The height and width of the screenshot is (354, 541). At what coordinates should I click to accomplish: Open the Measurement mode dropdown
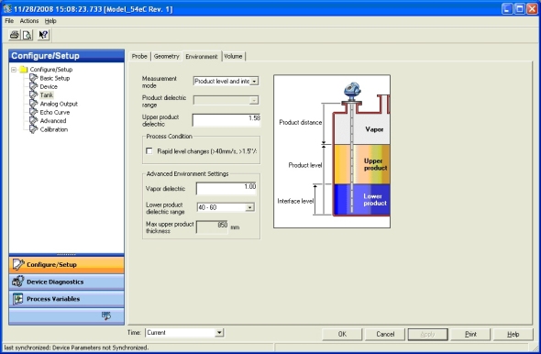click(254, 81)
